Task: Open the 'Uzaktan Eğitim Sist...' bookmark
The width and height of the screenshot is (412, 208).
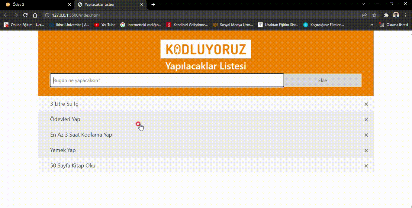Action: tap(278, 25)
